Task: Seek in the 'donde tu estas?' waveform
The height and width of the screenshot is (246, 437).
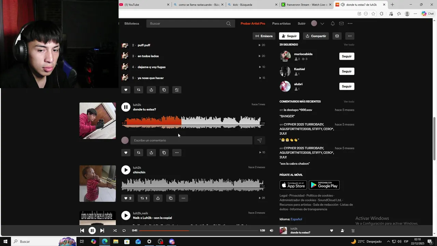Action: click(x=193, y=122)
